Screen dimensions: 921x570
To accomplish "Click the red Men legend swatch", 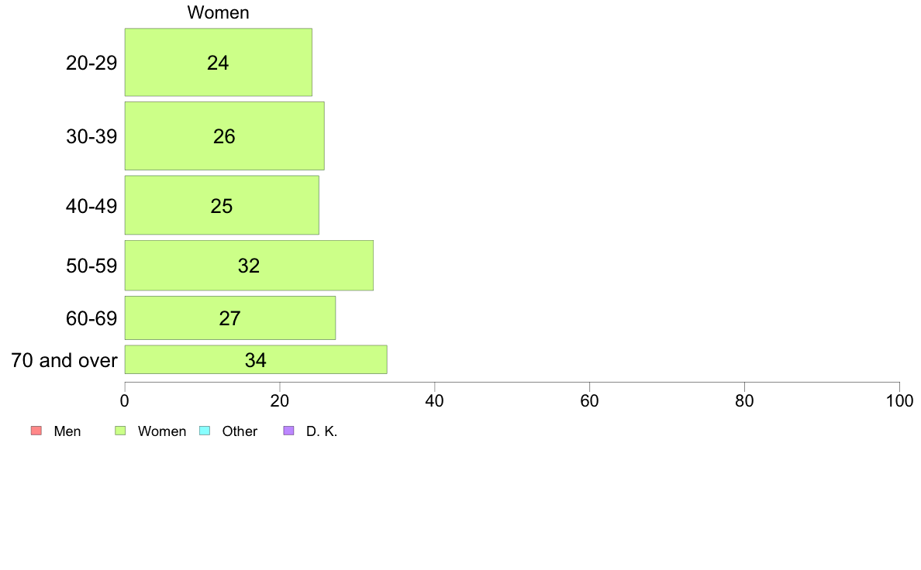I will point(35,431).
